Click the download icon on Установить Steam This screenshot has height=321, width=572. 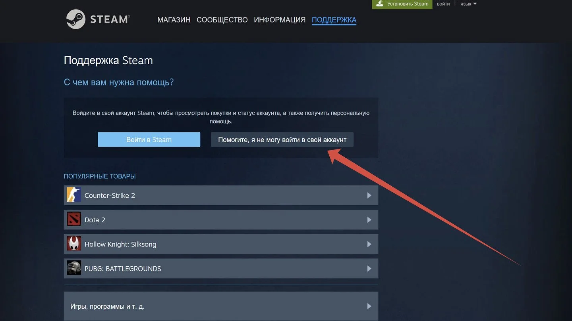coord(380,4)
